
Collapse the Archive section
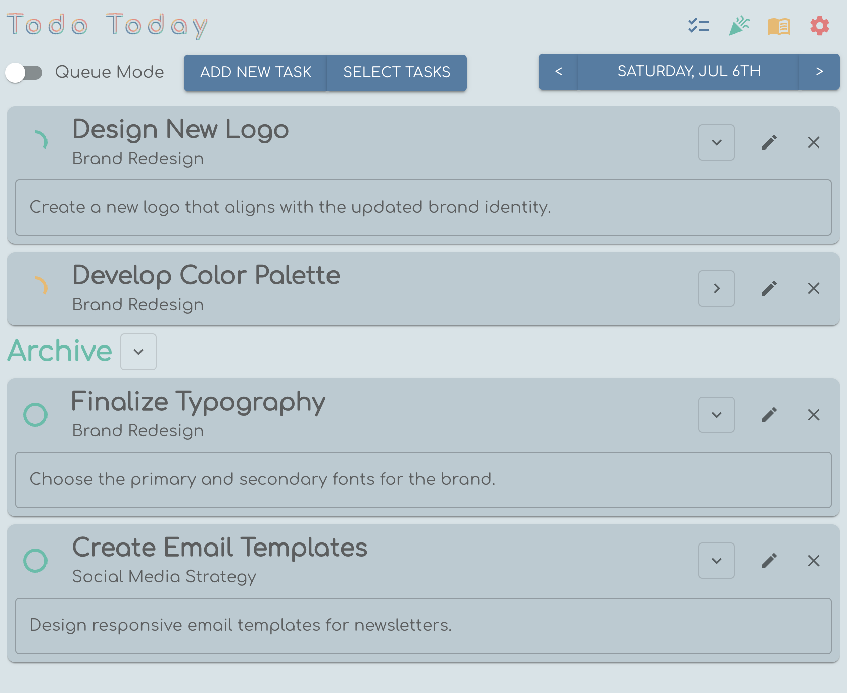[138, 352]
